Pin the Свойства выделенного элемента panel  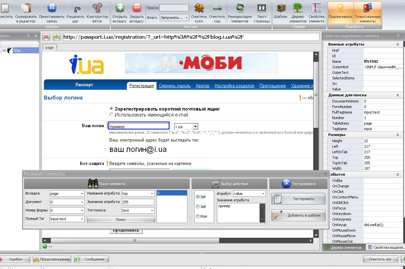point(398,36)
